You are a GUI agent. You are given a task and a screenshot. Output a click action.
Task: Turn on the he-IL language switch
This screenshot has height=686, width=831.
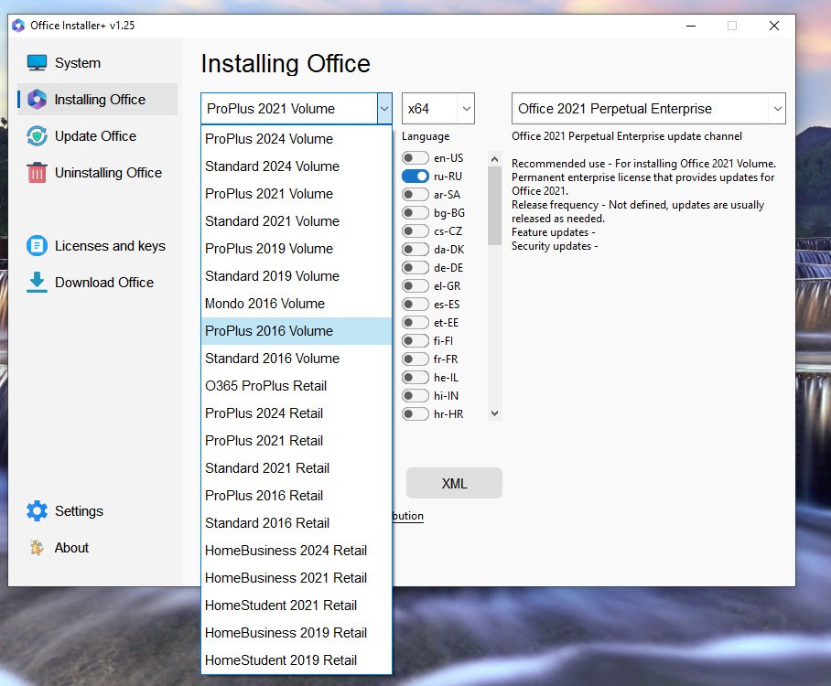(x=415, y=377)
